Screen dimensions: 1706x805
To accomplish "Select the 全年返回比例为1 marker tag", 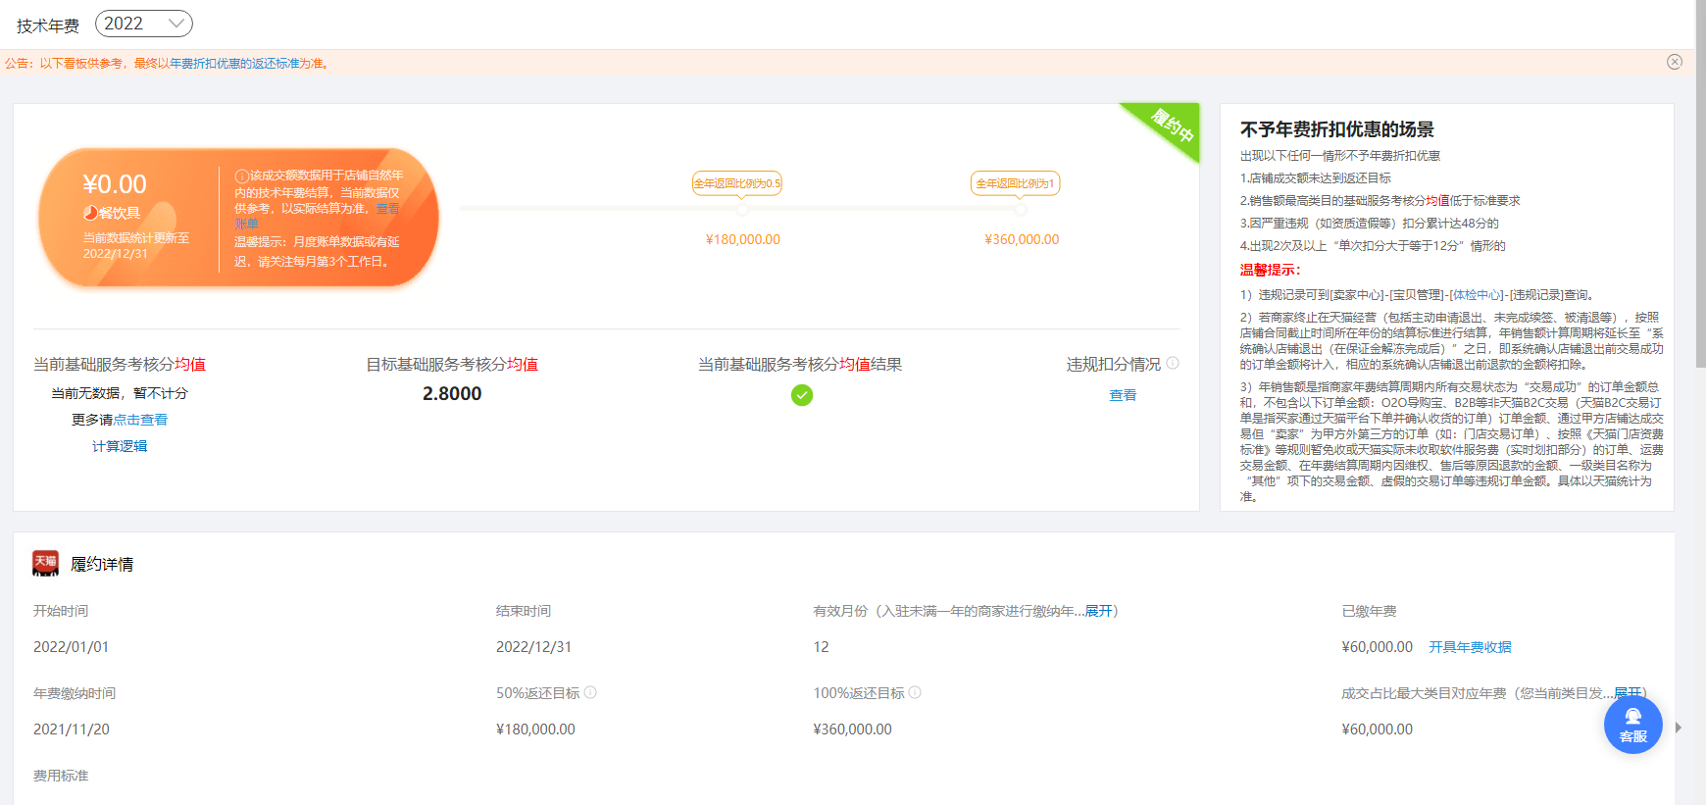I will click(1015, 183).
